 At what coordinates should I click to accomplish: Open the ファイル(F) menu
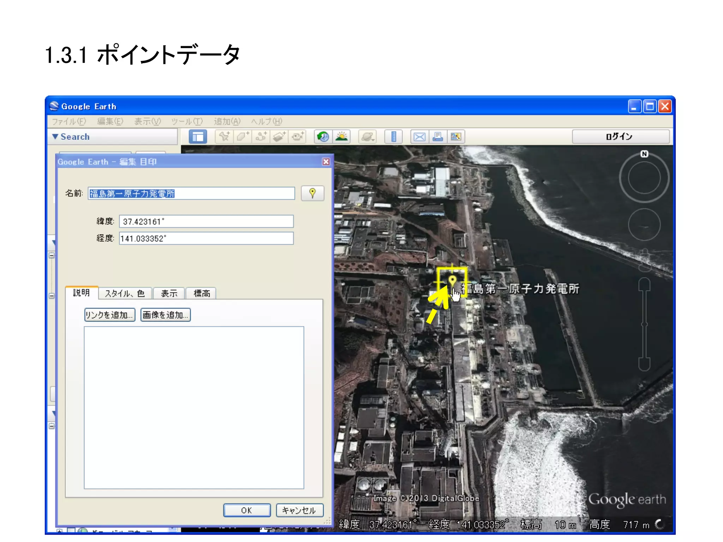coord(69,121)
